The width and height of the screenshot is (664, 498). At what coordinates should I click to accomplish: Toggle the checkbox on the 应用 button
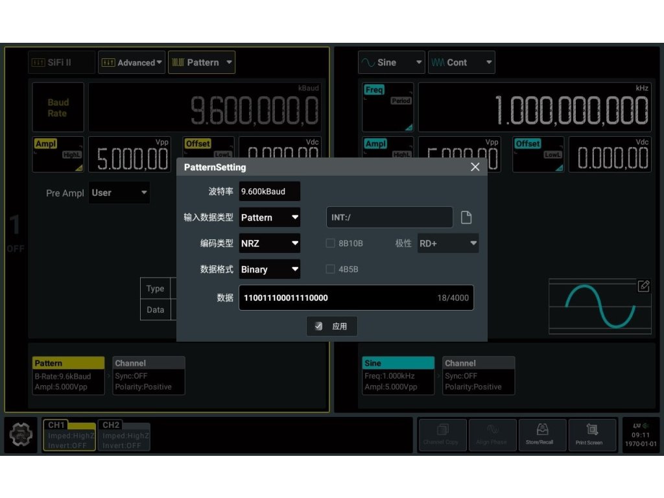tap(318, 326)
